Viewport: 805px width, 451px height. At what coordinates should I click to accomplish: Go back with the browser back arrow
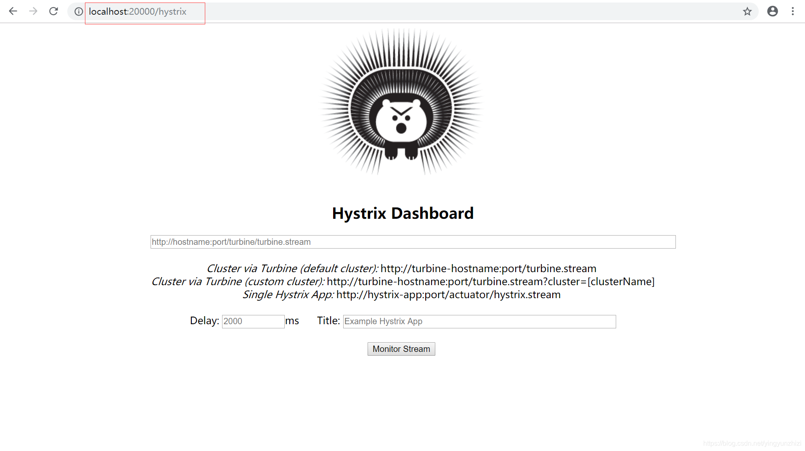click(x=13, y=11)
